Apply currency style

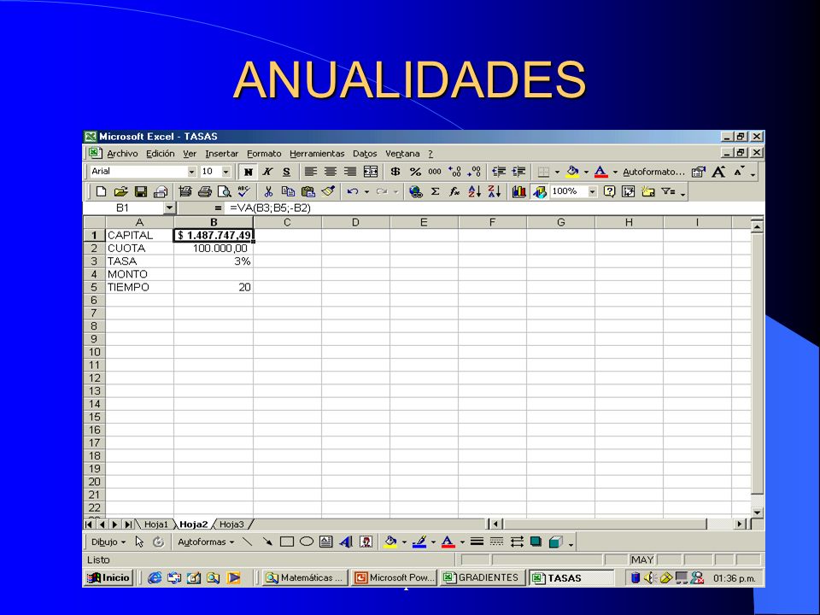coord(395,172)
